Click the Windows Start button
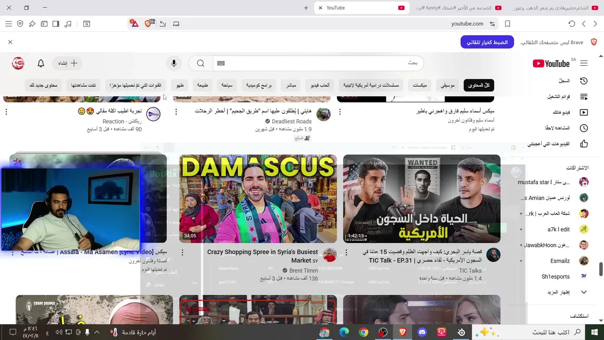 pos(595,332)
